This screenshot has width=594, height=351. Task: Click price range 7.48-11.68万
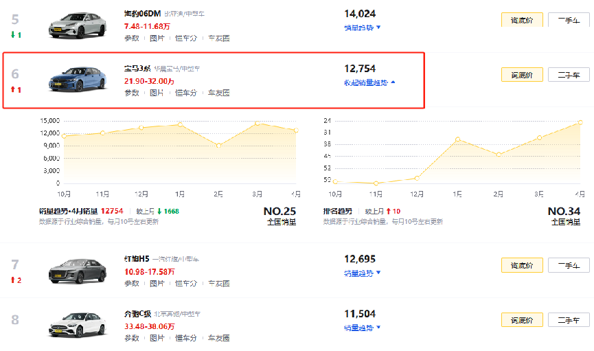coord(147,26)
